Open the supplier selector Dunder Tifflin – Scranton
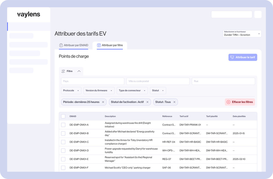 coord(242,34)
